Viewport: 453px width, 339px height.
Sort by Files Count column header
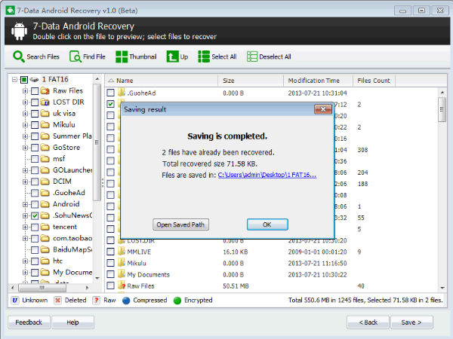(374, 81)
